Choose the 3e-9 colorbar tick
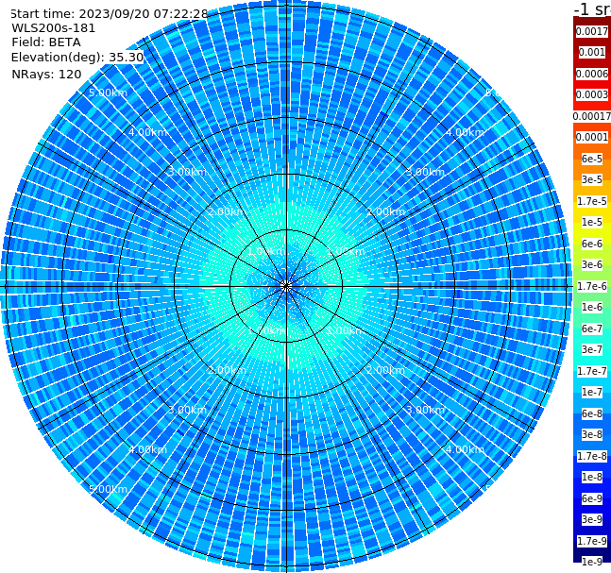Image resolution: width=611 pixels, height=573 pixels. click(592, 519)
